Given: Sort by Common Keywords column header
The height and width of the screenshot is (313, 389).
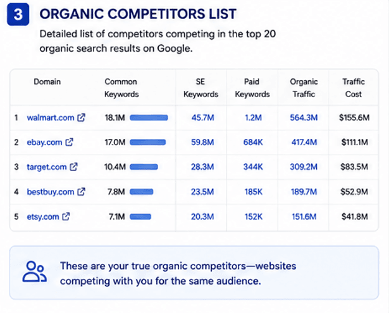Looking at the screenshot, I should [x=121, y=88].
